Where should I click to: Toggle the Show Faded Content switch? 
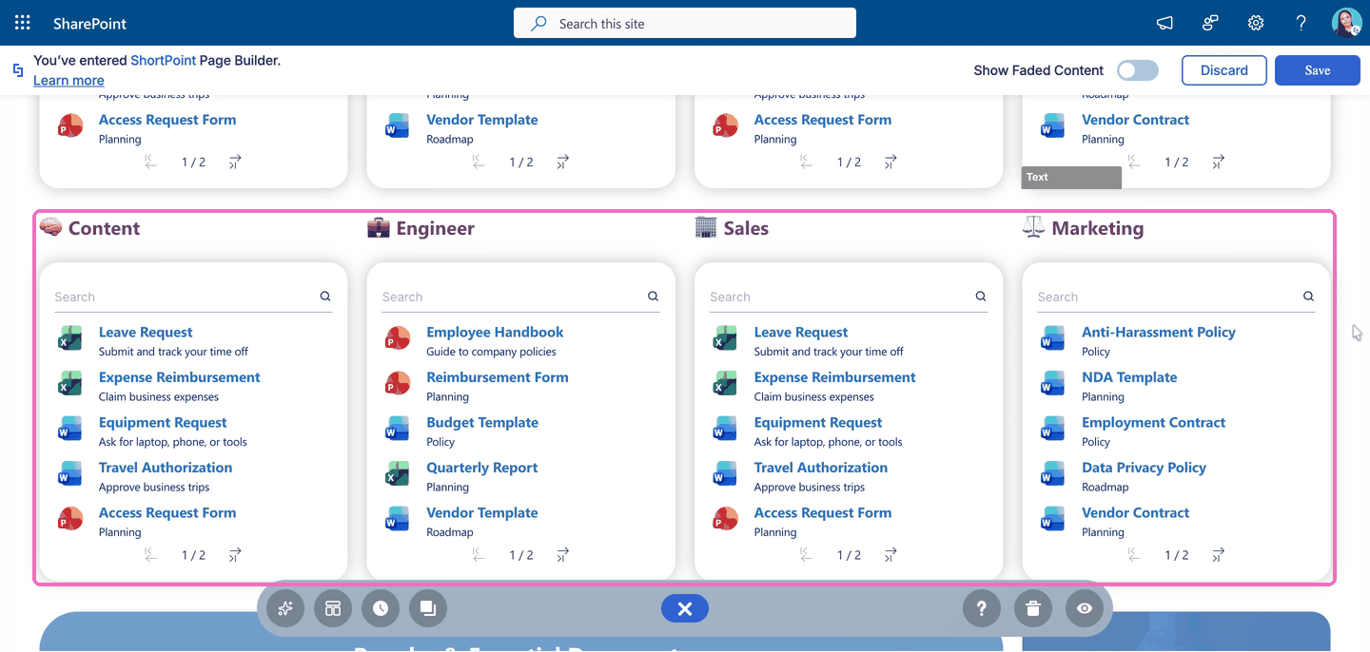tap(1138, 70)
